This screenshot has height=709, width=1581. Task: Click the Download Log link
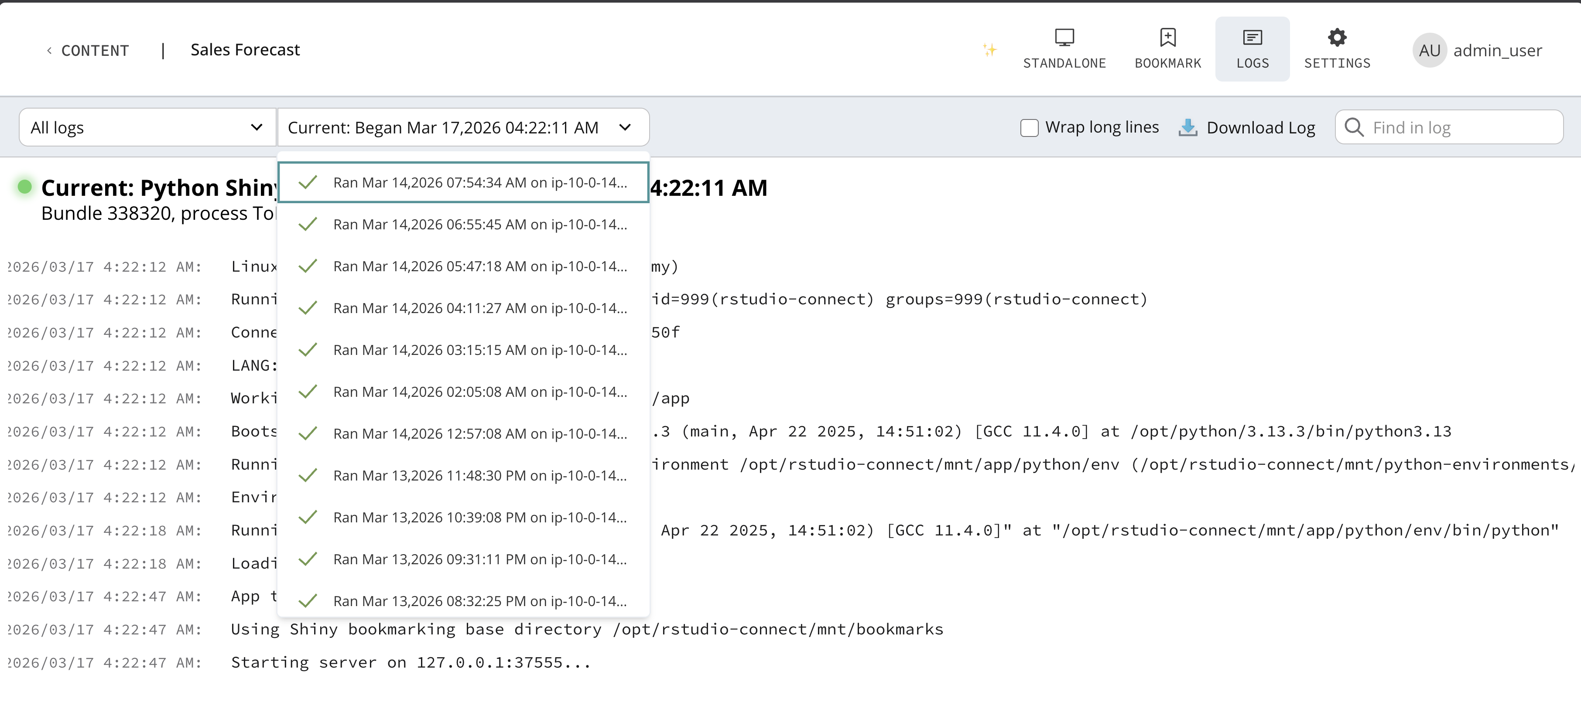1260,128
